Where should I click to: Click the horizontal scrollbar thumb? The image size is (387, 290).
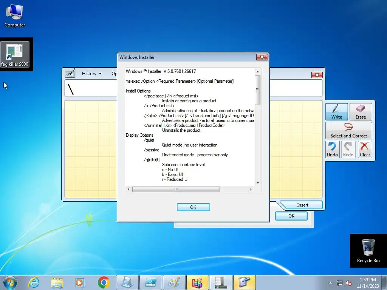pyautogui.click(x=176, y=190)
